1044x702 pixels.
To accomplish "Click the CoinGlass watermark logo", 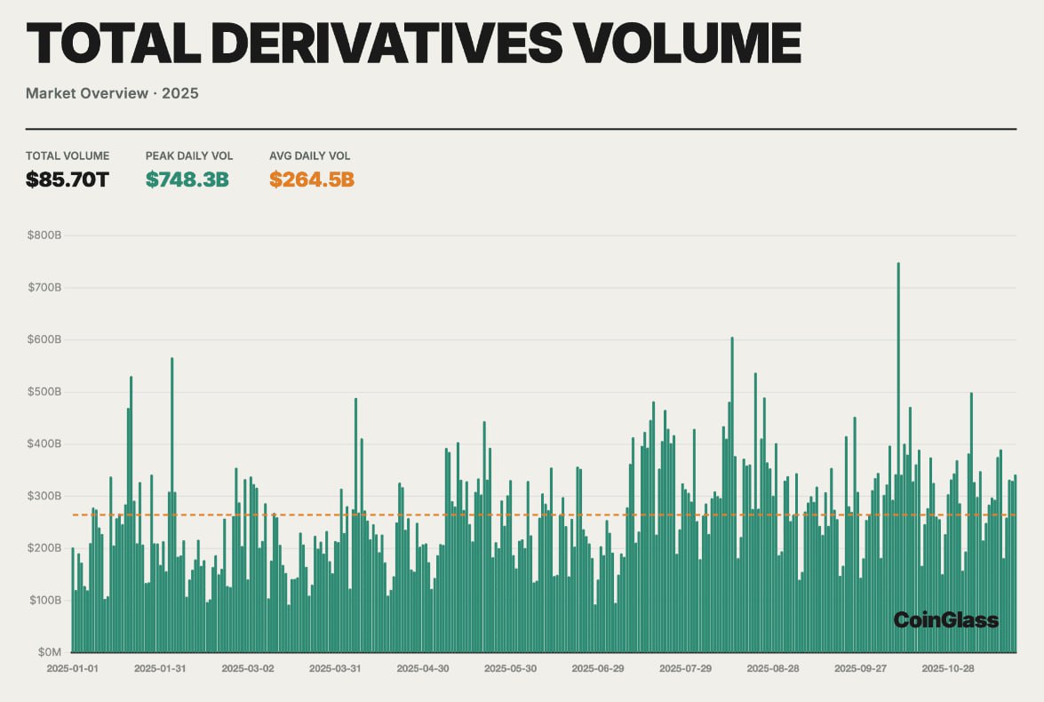I will (945, 620).
